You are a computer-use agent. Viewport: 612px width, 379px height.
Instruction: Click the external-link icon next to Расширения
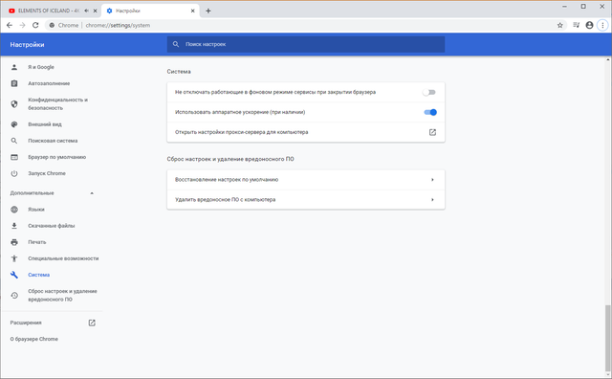92,323
